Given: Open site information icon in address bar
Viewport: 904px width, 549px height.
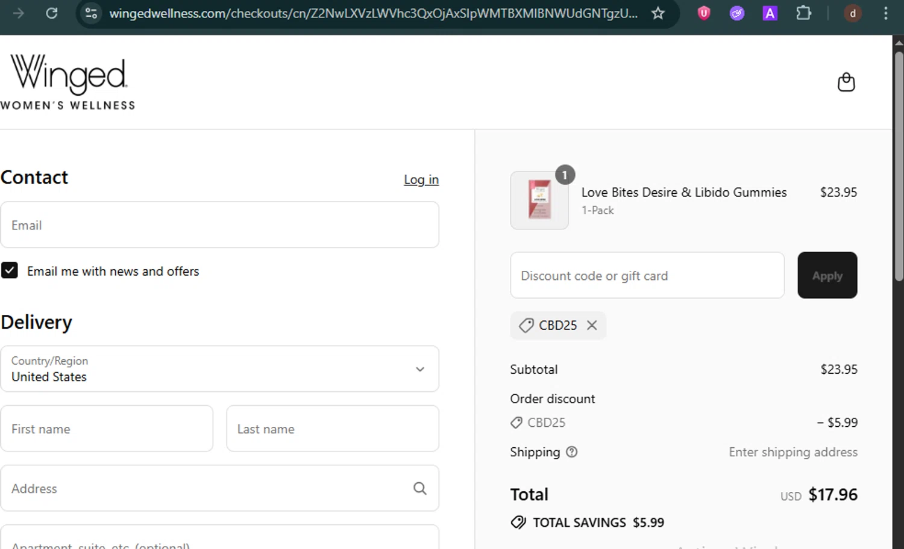Looking at the screenshot, I should 91,13.
